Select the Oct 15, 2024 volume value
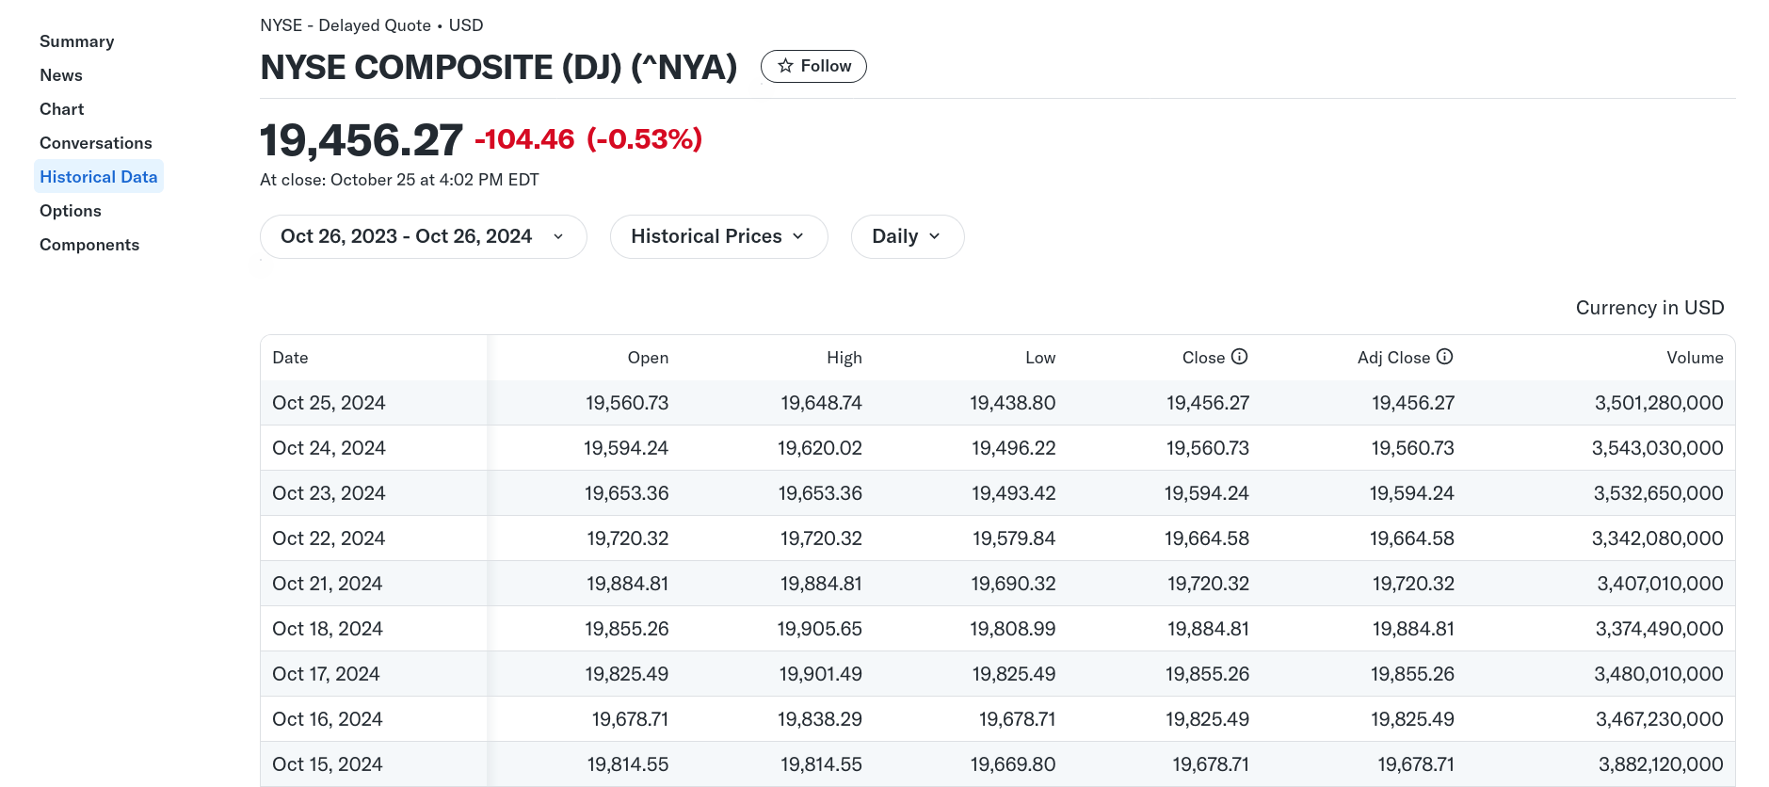The height and width of the screenshot is (787, 1769). pyautogui.click(x=1660, y=764)
